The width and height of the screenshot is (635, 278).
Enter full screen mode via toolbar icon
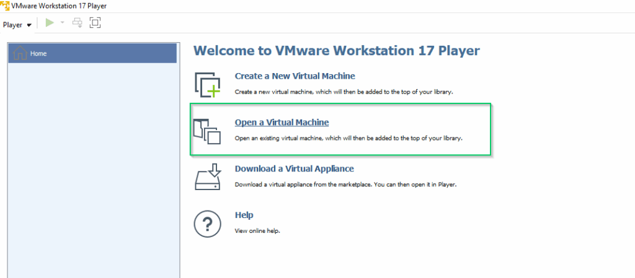point(95,23)
